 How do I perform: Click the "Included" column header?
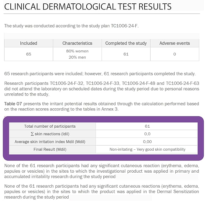[28, 43]
